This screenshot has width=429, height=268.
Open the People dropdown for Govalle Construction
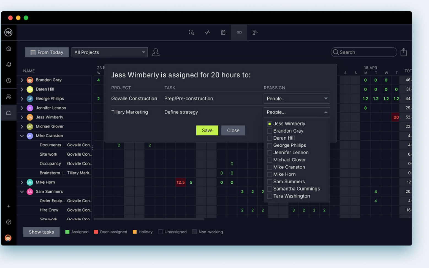point(297,98)
